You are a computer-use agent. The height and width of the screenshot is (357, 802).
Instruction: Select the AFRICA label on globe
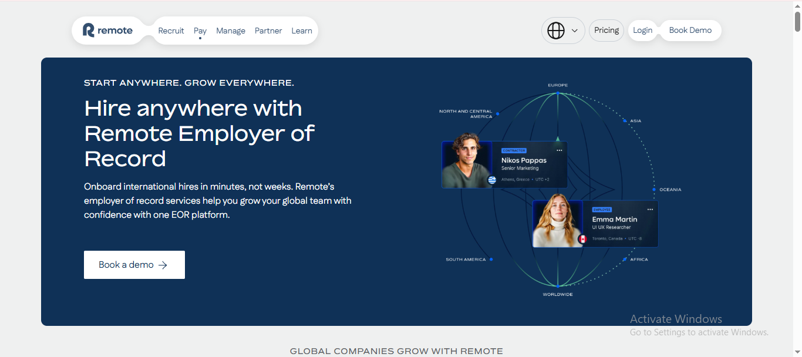click(639, 260)
